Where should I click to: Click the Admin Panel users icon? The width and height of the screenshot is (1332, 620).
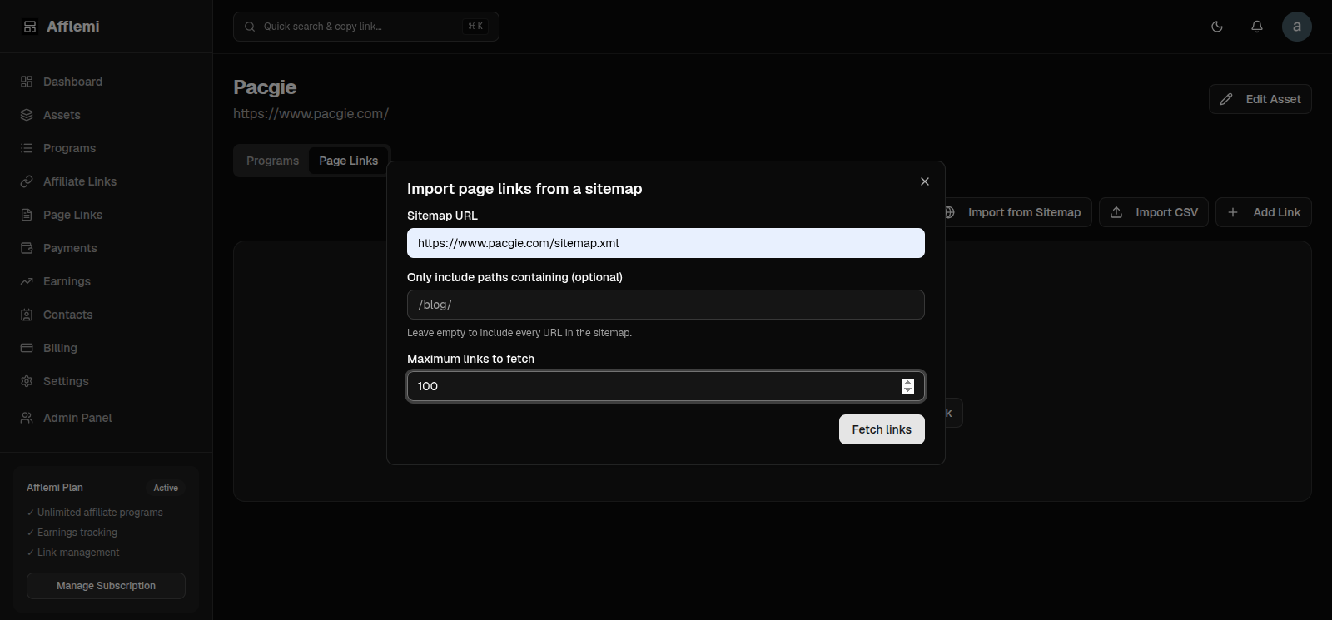[x=27, y=418]
